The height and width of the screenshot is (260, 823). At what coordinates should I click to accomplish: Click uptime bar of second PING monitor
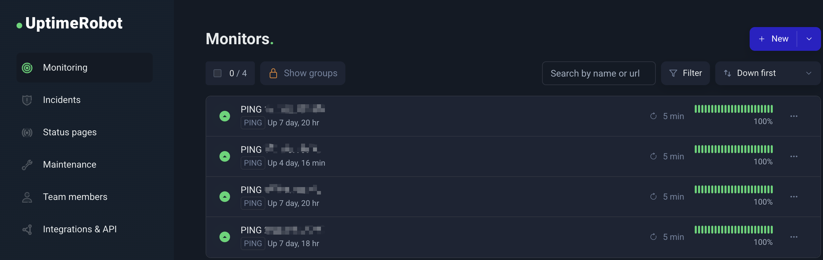tap(733, 149)
